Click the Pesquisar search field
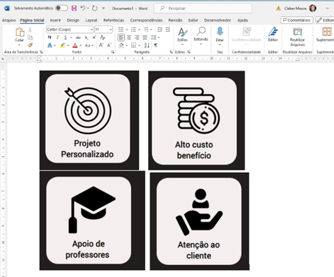 click(x=202, y=8)
